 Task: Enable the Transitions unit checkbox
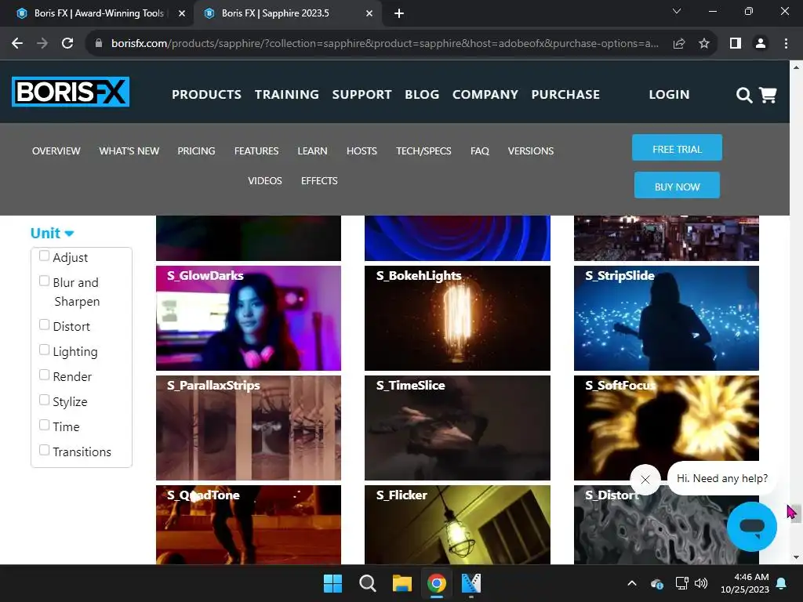click(45, 451)
